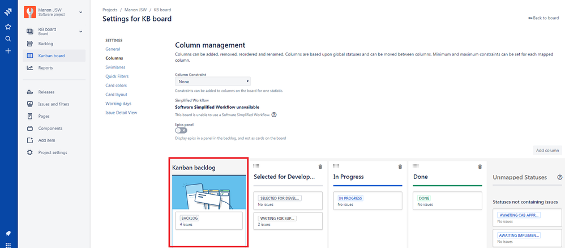Open starred and recent star icon
The image size is (565, 248).
(x=8, y=27)
